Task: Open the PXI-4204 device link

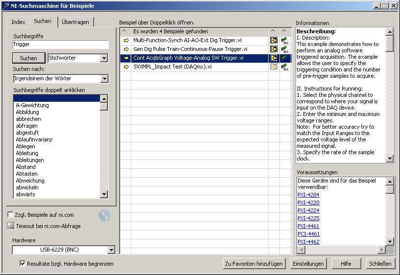Action: [x=308, y=195]
